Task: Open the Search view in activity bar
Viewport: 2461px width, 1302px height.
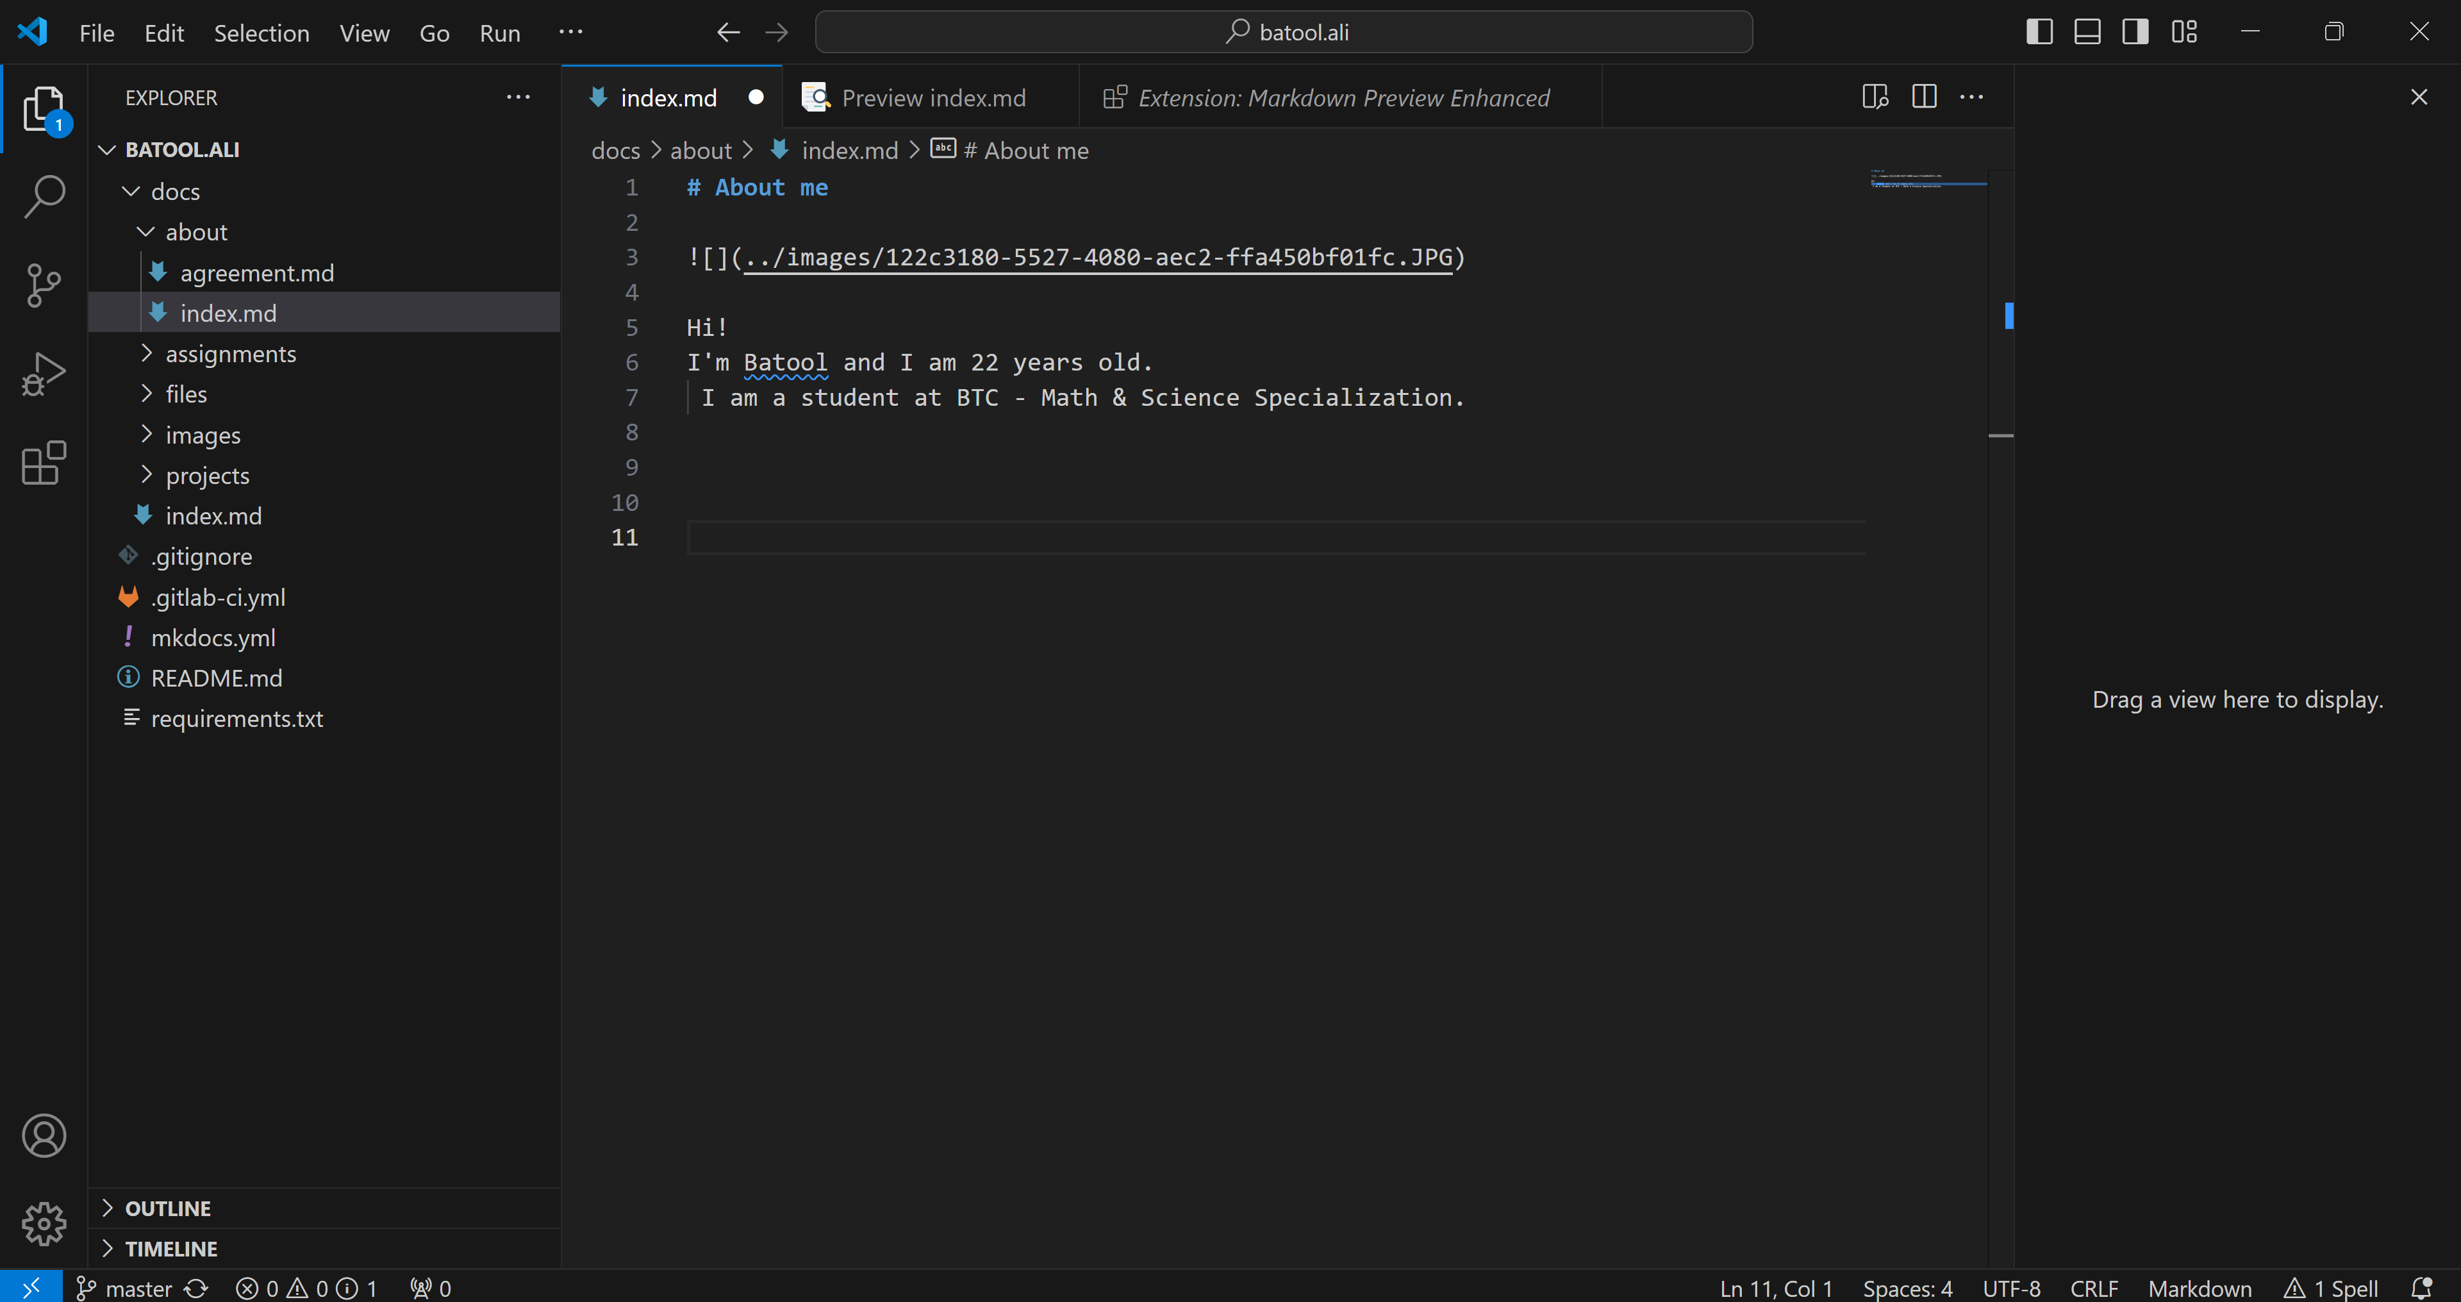Action: [x=43, y=196]
